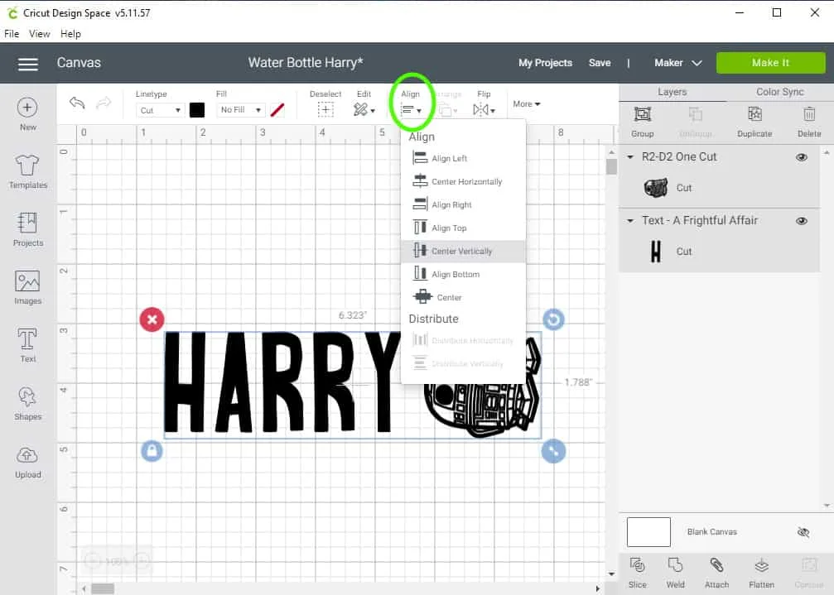This screenshot has height=595, width=834.
Task: Click the canvas vertical scrollbar thumb
Action: point(612,166)
